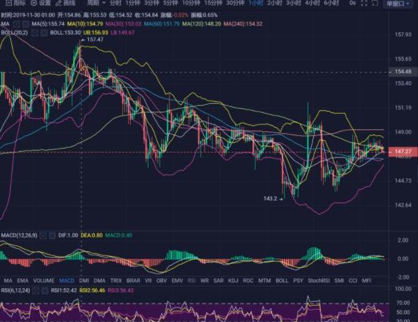This screenshot has height=322, width=418.
Task: Close the MACD(12,26,9) indicator panel
Action: tap(52, 235)
